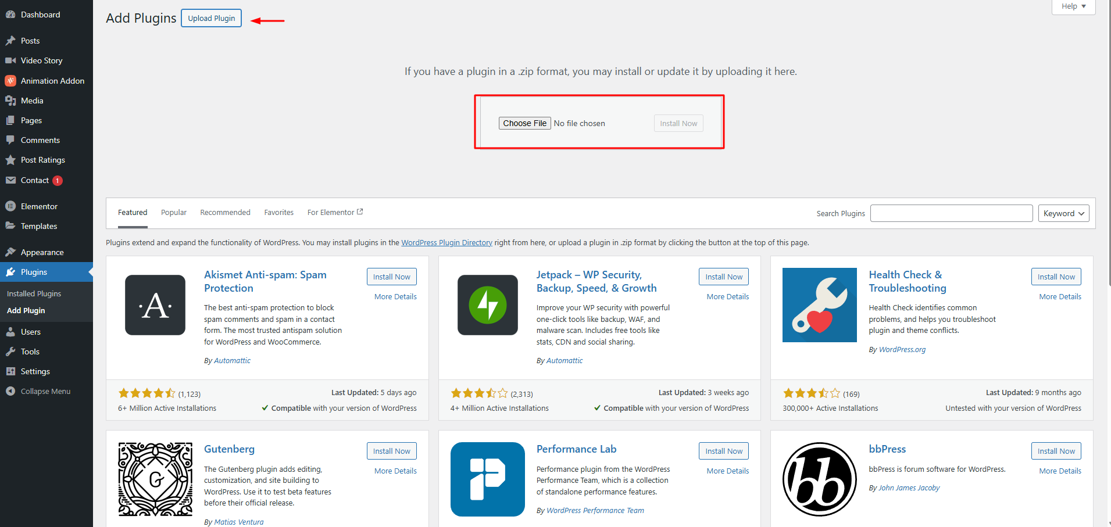
Task: Click the Contact envelope icon
Action: point(10,180)
